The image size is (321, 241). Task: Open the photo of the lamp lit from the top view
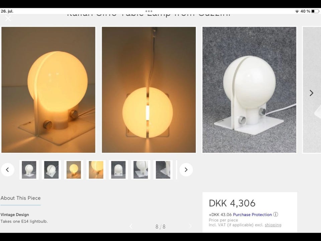coord(149,90)
